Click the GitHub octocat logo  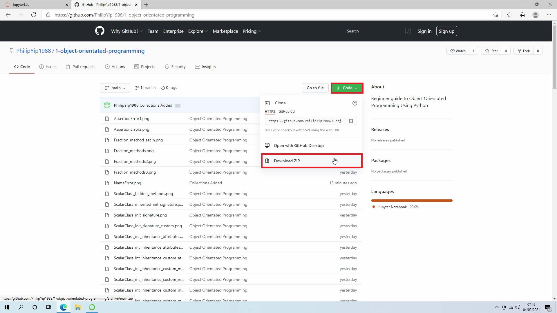click(100, 31)
